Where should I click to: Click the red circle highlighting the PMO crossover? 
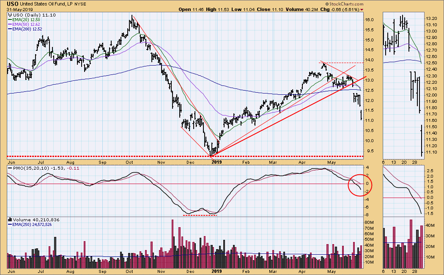(359, 185)
